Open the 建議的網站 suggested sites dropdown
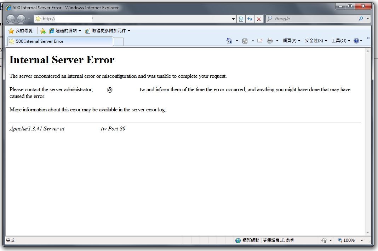378x251 pixels. point(65,31)
